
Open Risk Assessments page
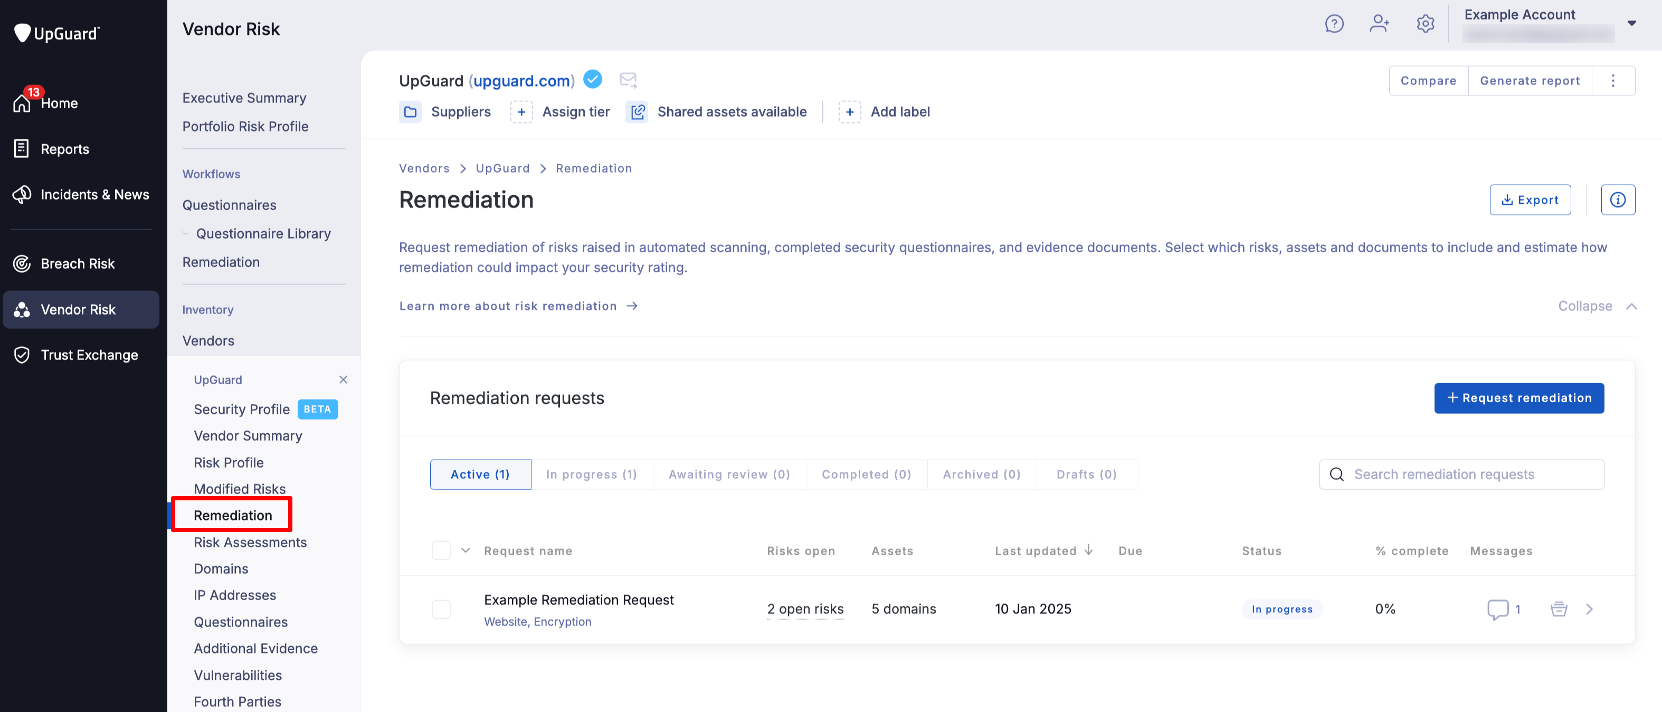pos(250,543)
